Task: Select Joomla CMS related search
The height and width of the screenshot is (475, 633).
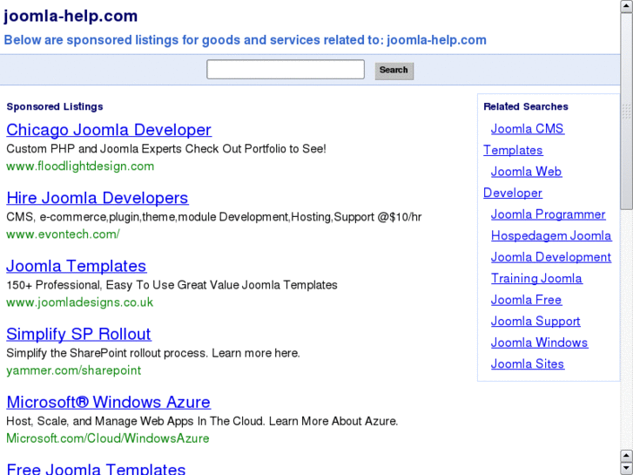Action: 528,128
